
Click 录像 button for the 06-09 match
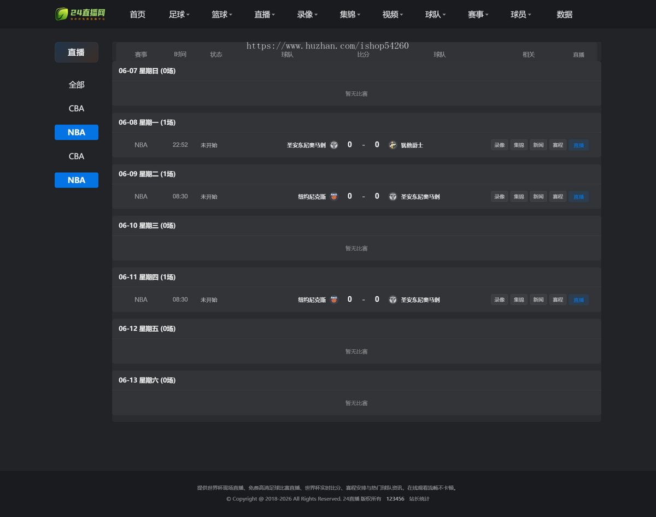click(x=500, y=196)
